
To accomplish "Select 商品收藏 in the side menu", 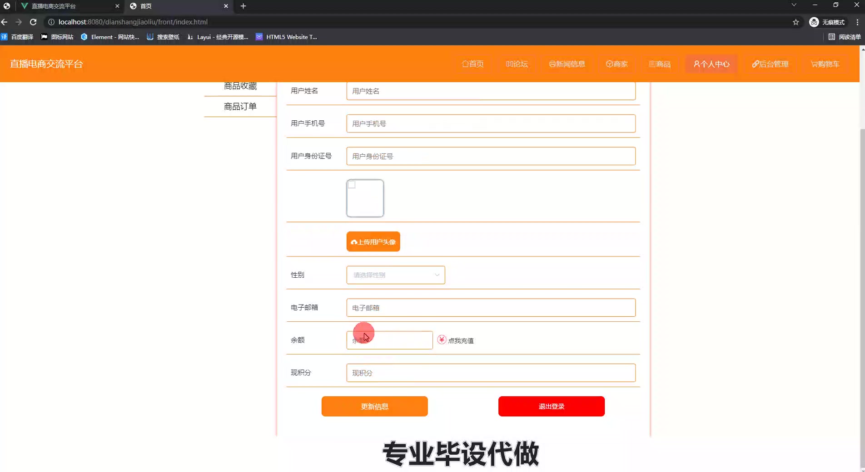I will [240, 87].
